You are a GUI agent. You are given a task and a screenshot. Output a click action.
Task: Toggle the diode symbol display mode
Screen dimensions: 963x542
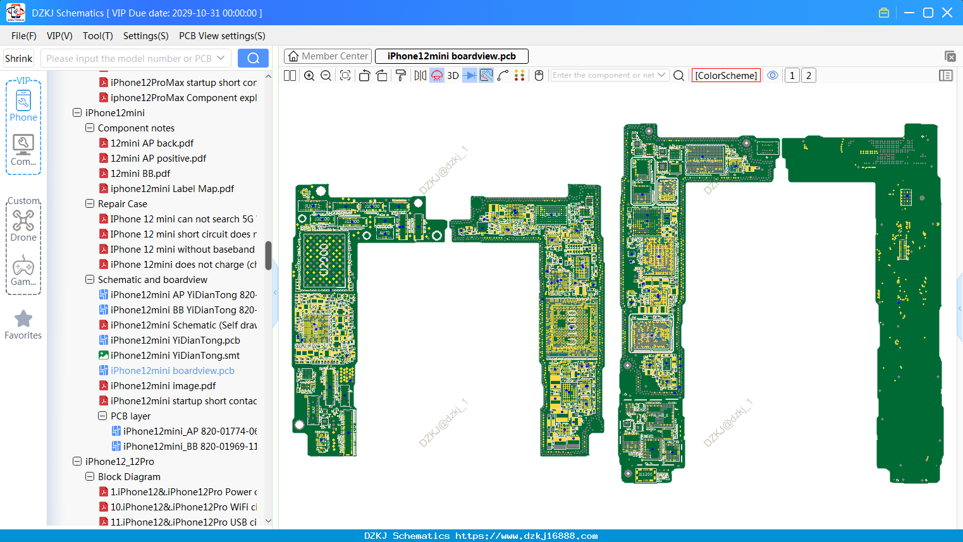(x=470, y=75)
